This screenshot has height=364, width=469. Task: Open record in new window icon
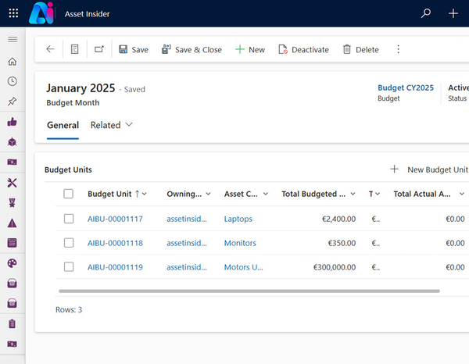coord(99,49)
